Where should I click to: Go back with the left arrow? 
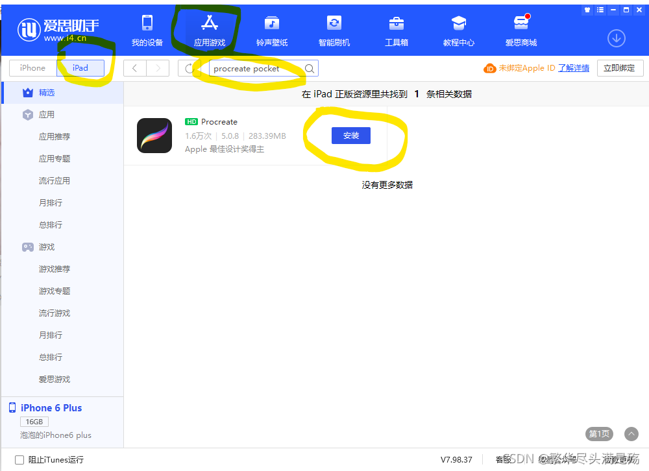click(135, 68)
